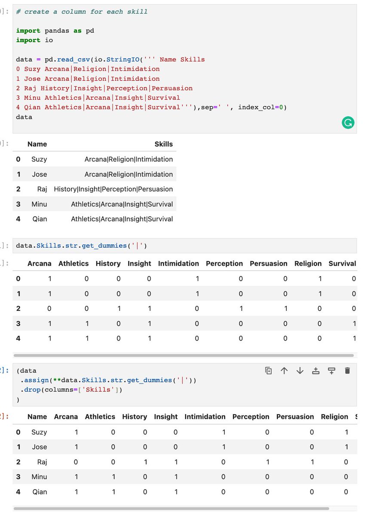Click 'Perception' header in the get_dummies output table
The width and height of the screenshot is (365, 516).
224,264
